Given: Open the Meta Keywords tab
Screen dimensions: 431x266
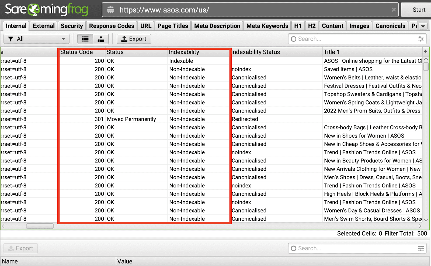Looking at the screenshot, I should pyautogui.click(x=267, y=26).
